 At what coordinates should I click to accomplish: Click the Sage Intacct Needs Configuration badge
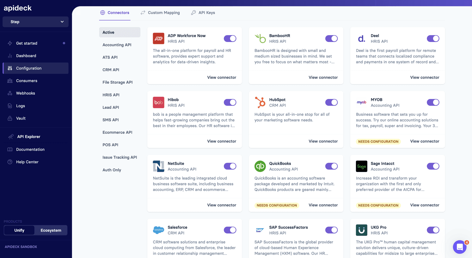[x=378, y=206]
